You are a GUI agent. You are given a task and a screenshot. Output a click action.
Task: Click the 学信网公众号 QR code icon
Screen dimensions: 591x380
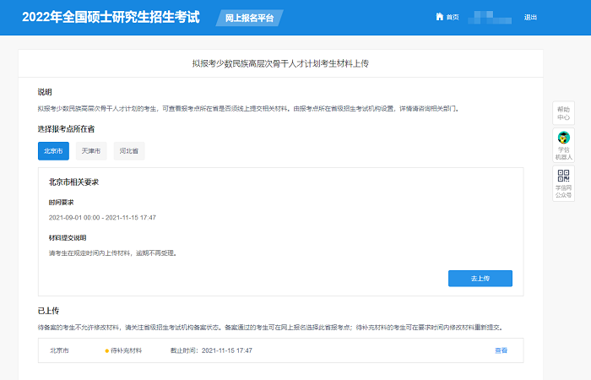coord(563,176)
